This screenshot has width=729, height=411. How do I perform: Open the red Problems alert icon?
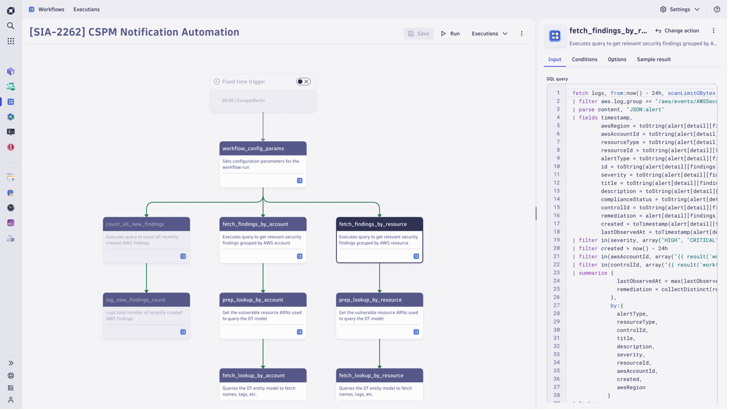coord(10,147)
